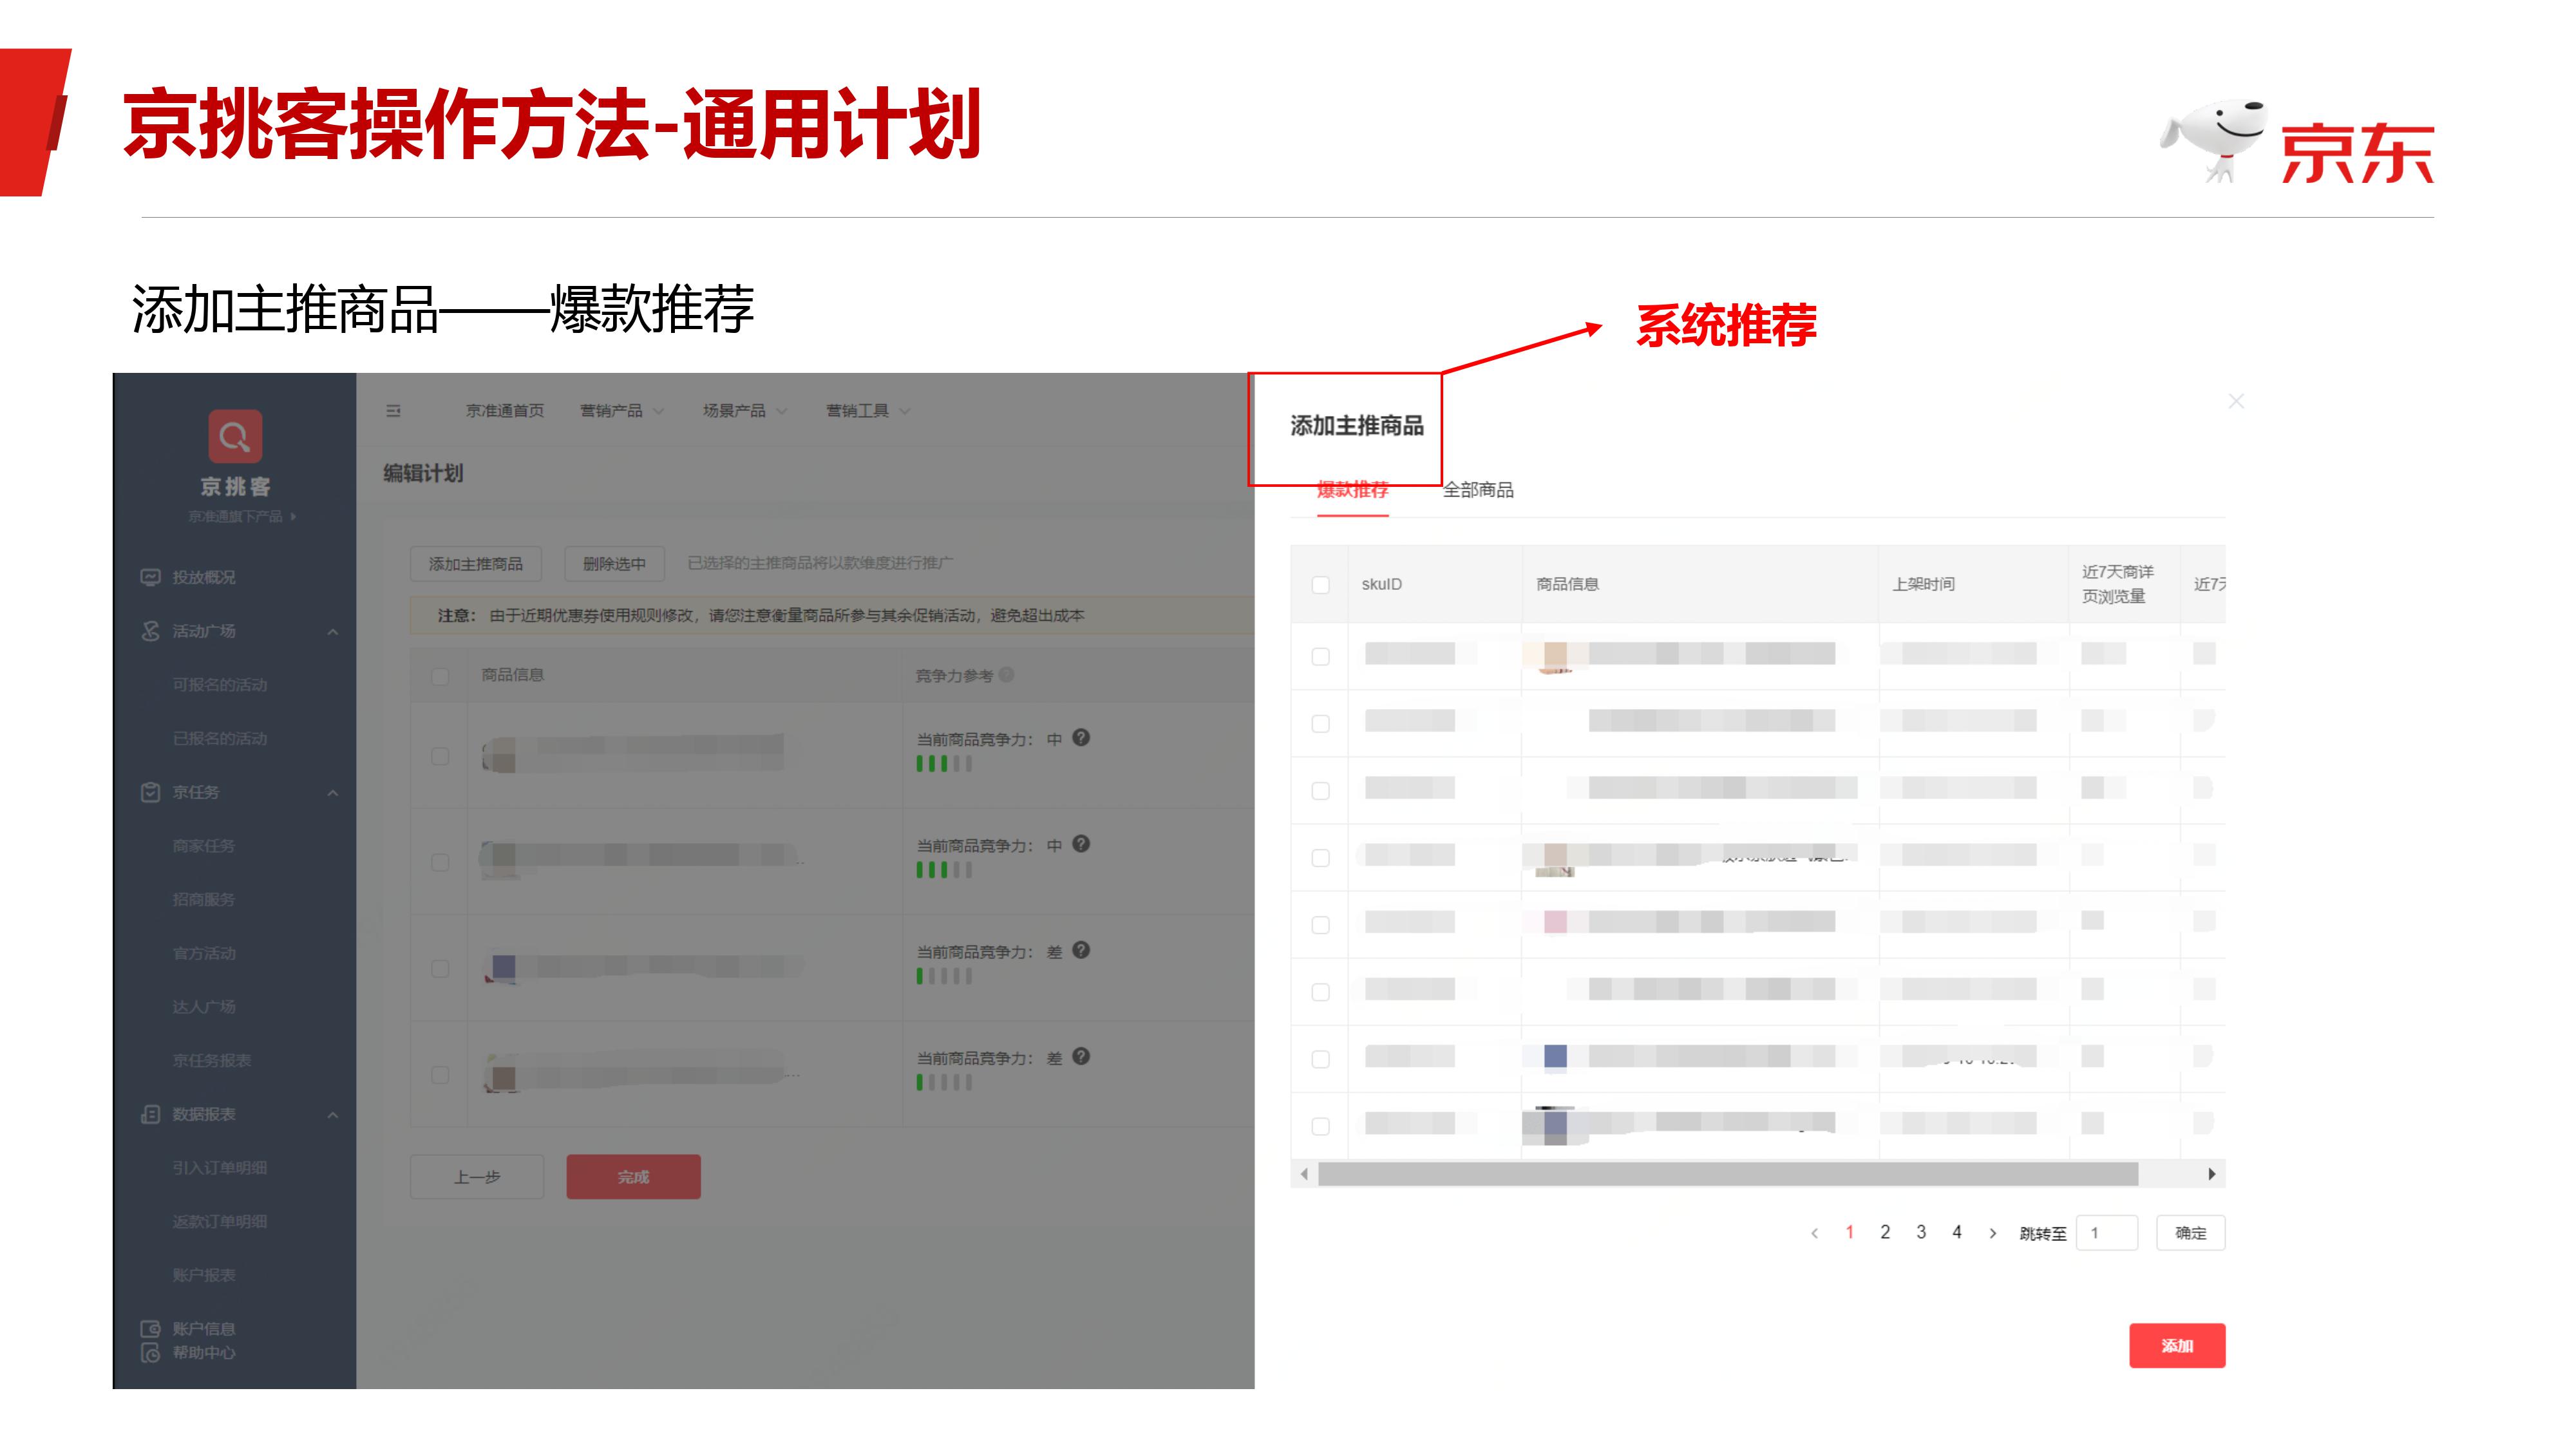Click the 跳转至 page number input field
The width and height of the screenshot is (2576, 1449).
2107,1233
